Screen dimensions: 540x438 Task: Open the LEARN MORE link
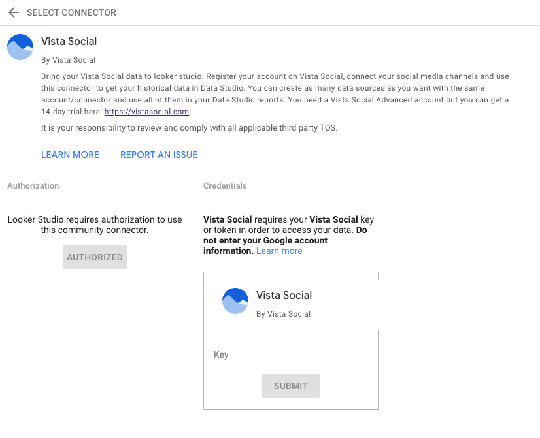click(x=70, y=155)
